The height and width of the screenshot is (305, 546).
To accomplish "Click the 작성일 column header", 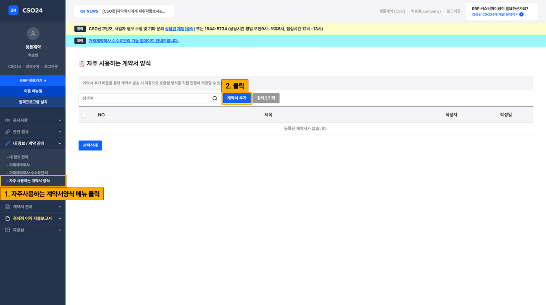I will [506, 115].
